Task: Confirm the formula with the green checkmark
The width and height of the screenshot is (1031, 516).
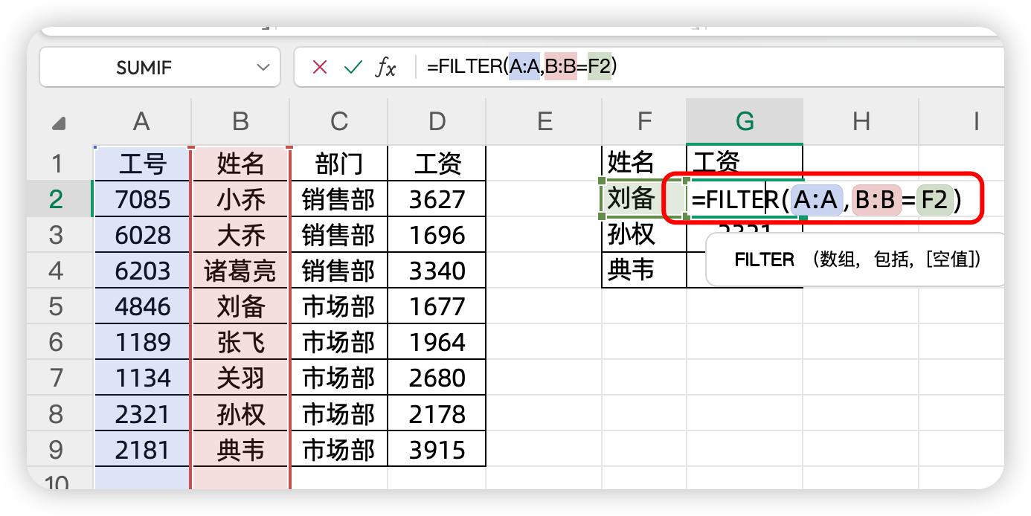Action: [x=353, y=68]
